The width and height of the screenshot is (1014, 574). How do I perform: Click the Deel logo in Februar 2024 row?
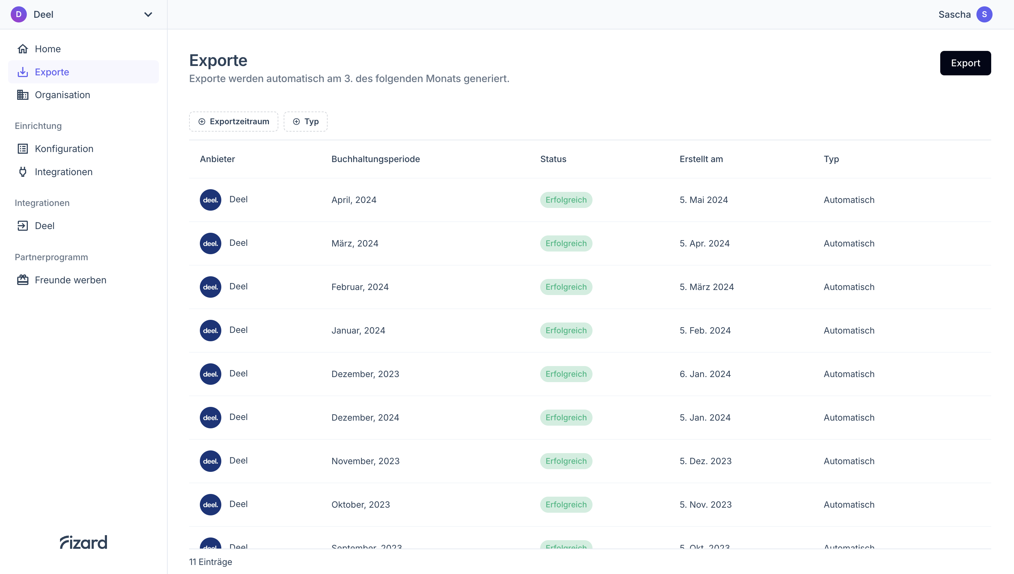point(210,287)
